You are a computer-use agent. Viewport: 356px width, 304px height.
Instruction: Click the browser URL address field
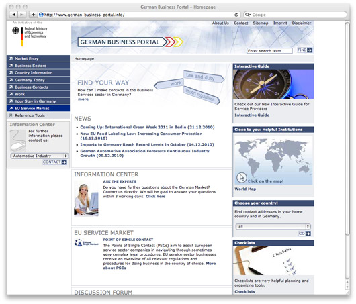(x=138, y=15)
